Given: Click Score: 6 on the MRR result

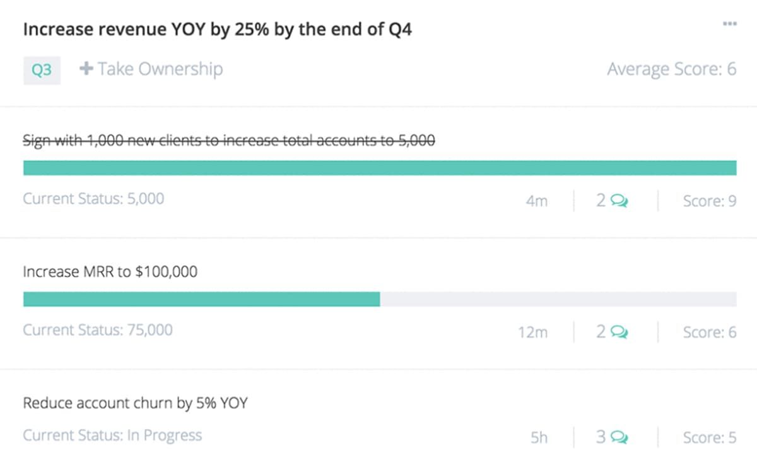Looking at the screenshot, I should [x=709, y=332].
